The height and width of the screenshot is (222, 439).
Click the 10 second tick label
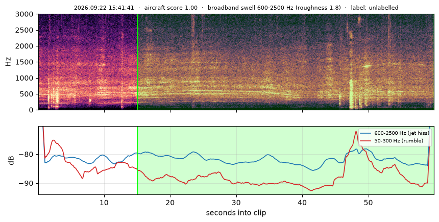pos(104,203)
